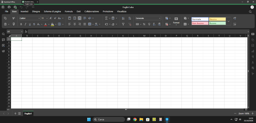Viewport: 256px width, 123px height.
Task: Expand the formula bar chevron
Action: pos(248,31)
